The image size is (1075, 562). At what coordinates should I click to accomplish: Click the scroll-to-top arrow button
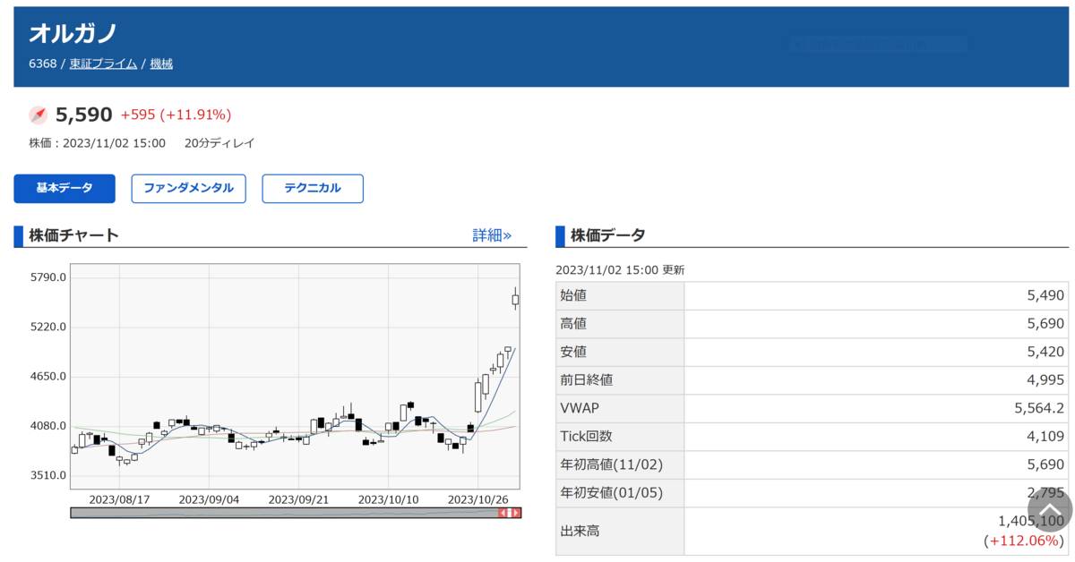pos(1049,510)
